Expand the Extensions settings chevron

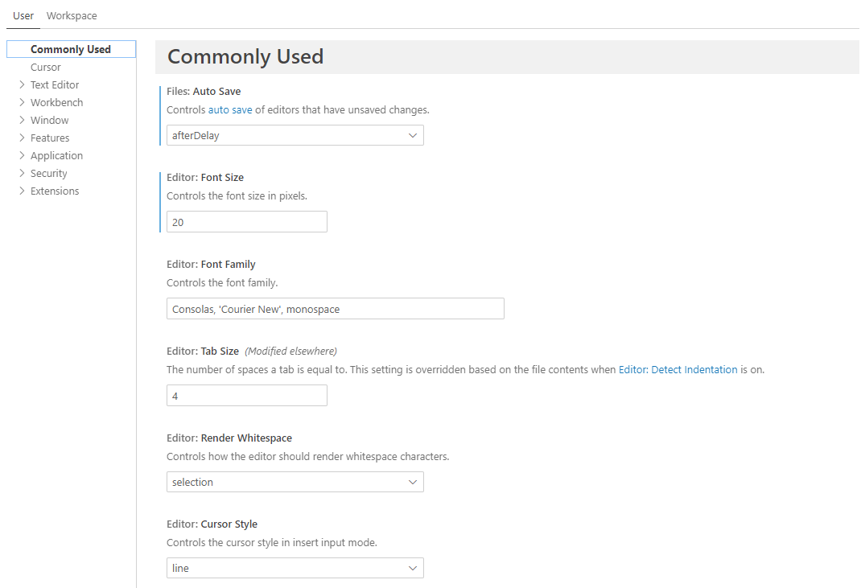coord(22,191)
